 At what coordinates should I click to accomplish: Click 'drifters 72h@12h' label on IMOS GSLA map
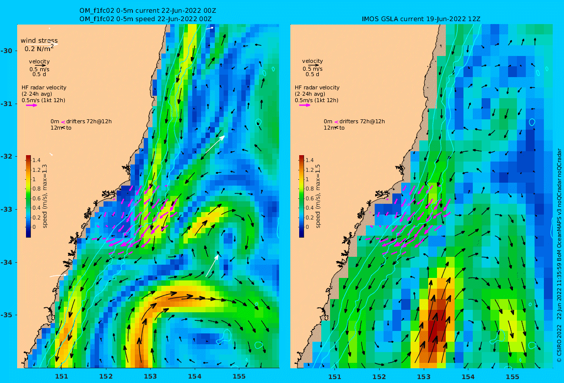(362, 122)
